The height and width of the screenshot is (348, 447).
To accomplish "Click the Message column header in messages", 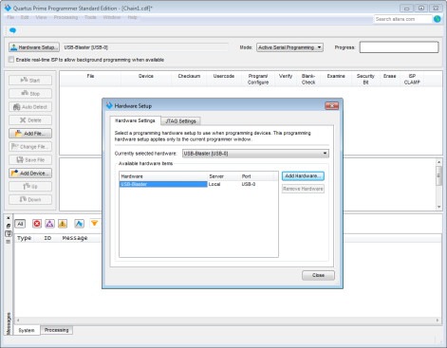I will [75, 238].
